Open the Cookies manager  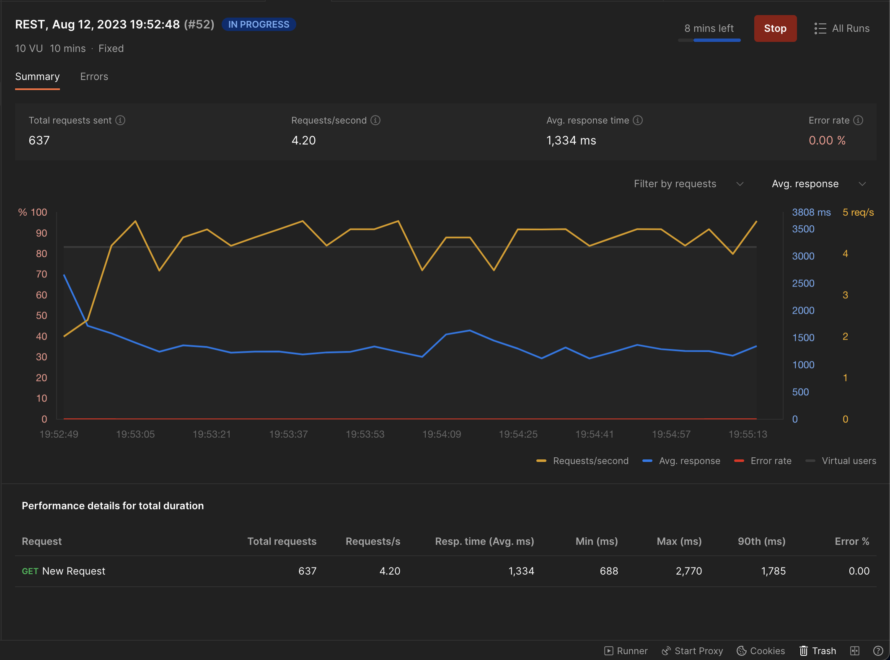(x=761, y=651)
